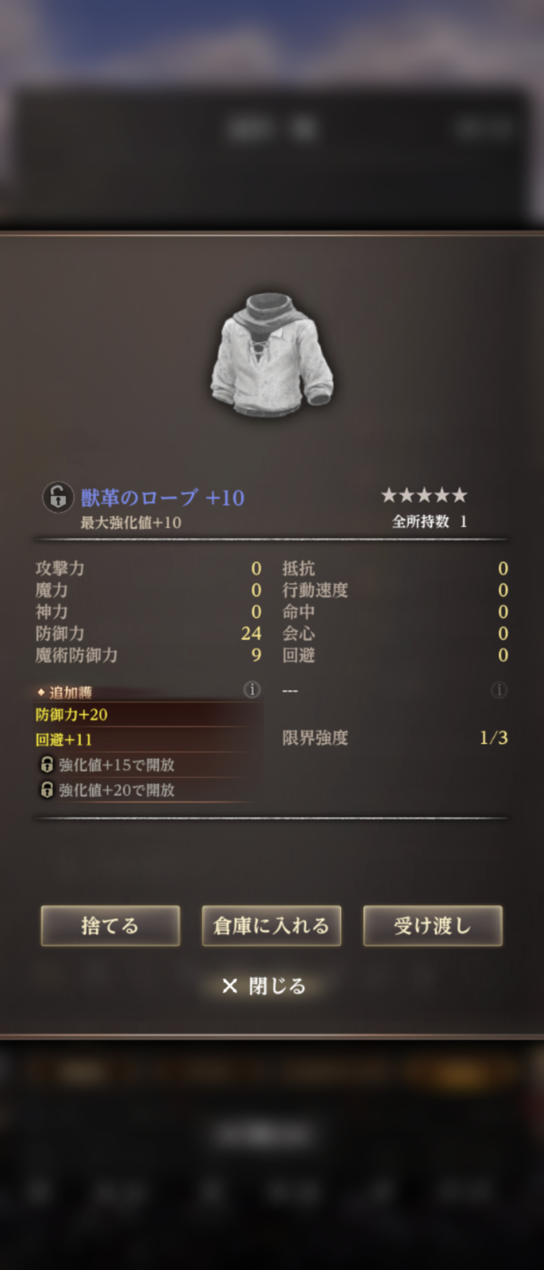Viewport: 544px width, 1270px height.
Task: Tap the dimmed info icon on right column
Action: (x=498, y=690)
